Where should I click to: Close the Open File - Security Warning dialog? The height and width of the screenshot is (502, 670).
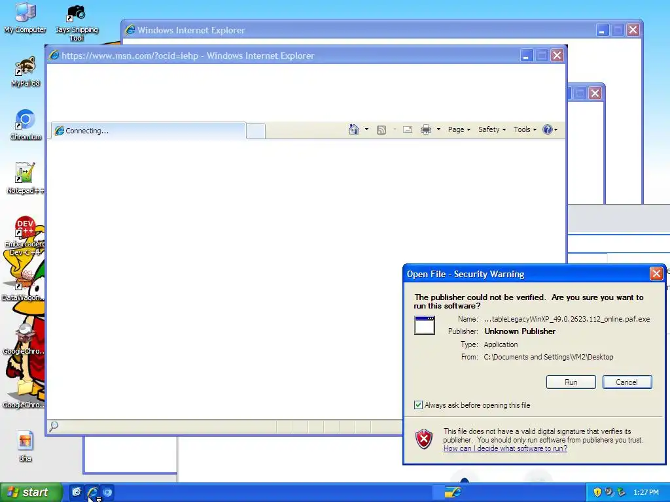click(x=656, y=274)
